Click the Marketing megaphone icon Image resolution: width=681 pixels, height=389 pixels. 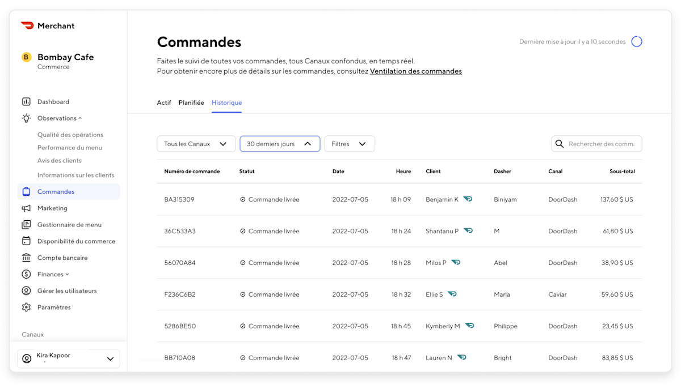(x=26, y=208)
